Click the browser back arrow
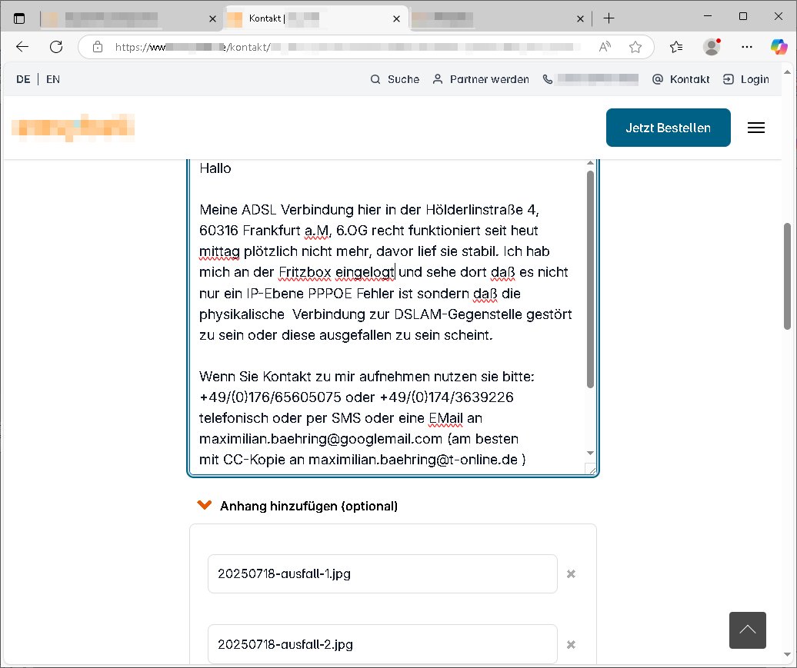This screenshot has width=797, height=668. tap(22, 47)
